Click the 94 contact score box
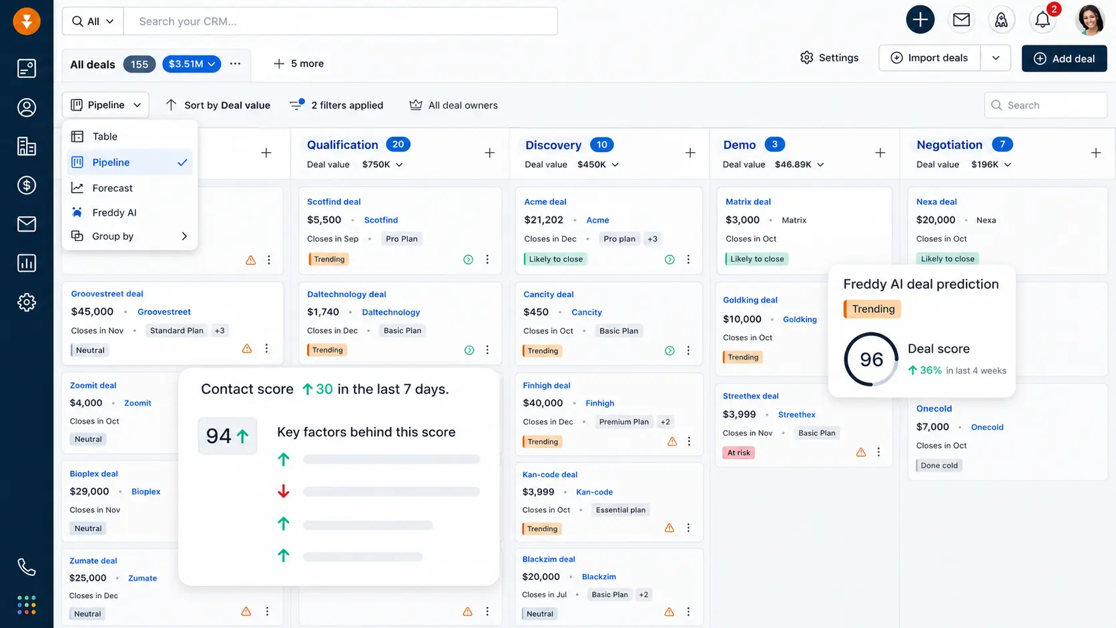The height and width of the screenshot is (628, 1116). pos(227,436)
